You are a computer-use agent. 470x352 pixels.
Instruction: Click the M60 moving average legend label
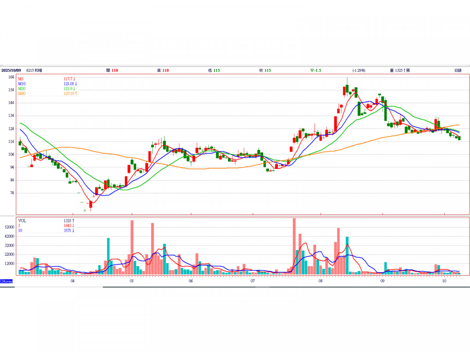[22, 94]
